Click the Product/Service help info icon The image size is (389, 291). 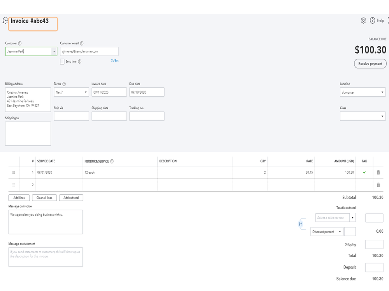click(112, 161)
